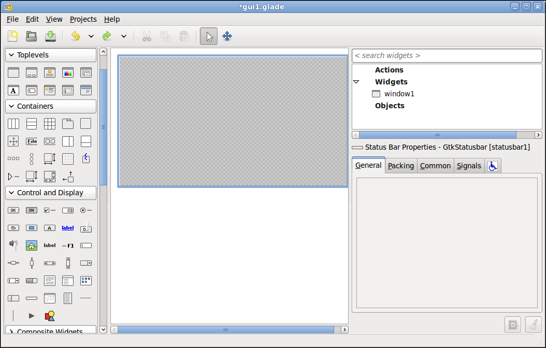Select the Objects row in inspector

(390, 106)
